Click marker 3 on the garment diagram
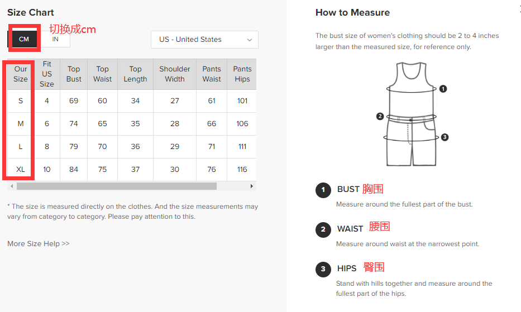 (445, 137)
